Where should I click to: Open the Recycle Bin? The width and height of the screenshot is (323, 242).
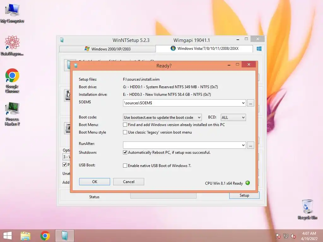307,209
